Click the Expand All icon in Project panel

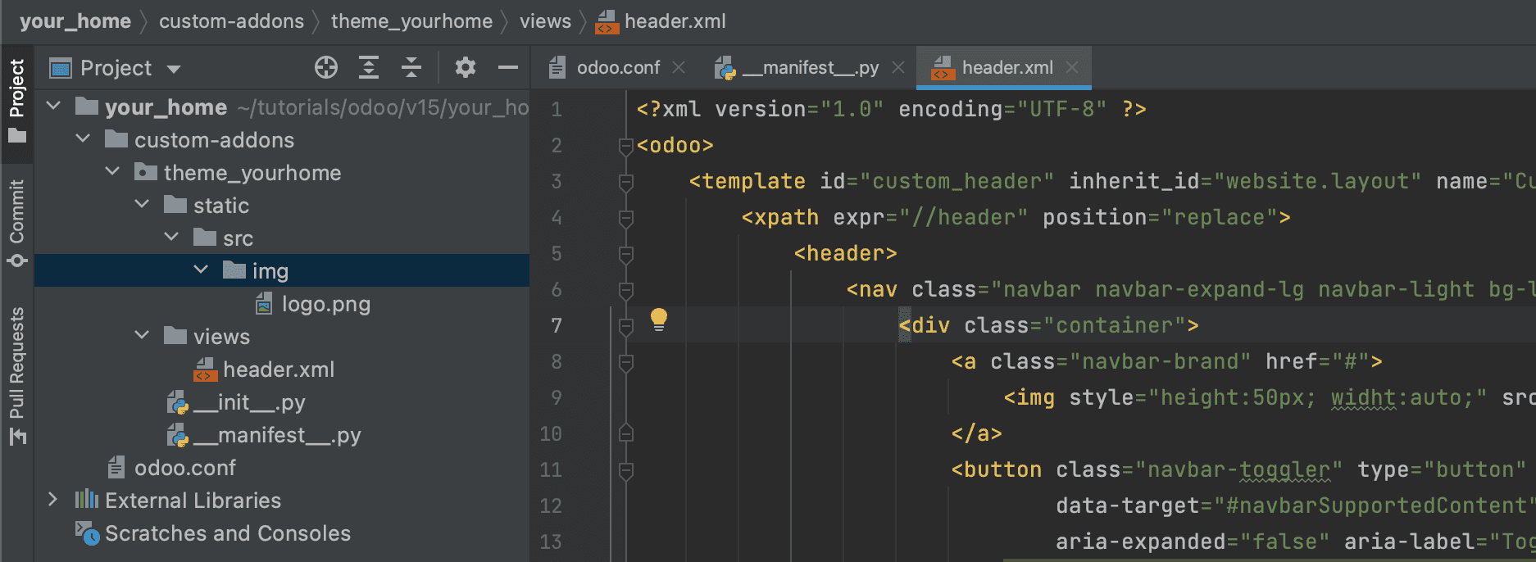tap(369, 67)
